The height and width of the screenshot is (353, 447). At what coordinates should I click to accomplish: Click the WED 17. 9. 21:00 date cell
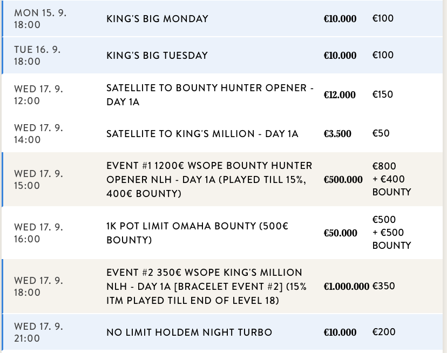38,332
